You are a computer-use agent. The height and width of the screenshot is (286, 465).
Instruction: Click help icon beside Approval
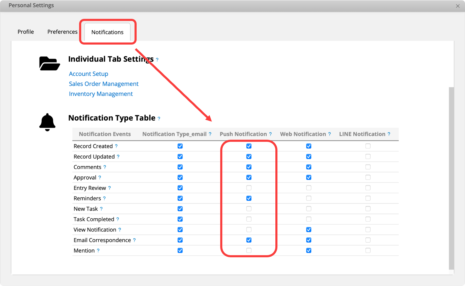click(100, 177)
